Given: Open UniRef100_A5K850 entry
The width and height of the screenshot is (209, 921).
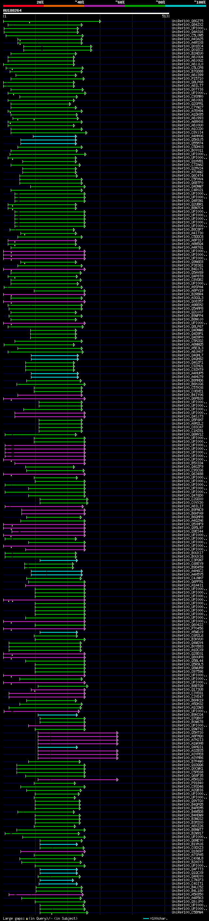Looking at the screenshot, I should click(187, 894).
